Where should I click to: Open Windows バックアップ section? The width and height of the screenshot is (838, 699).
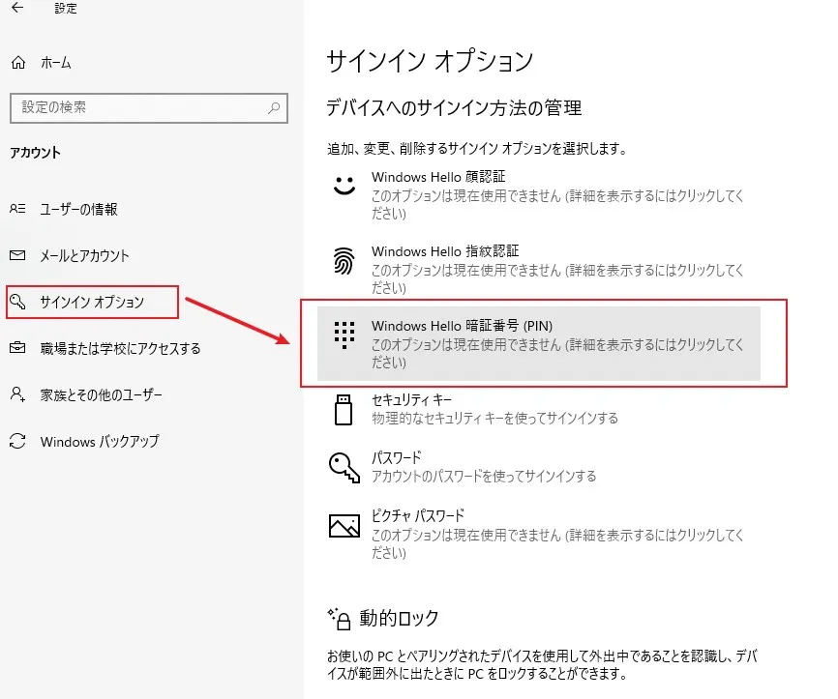point(100,441)
